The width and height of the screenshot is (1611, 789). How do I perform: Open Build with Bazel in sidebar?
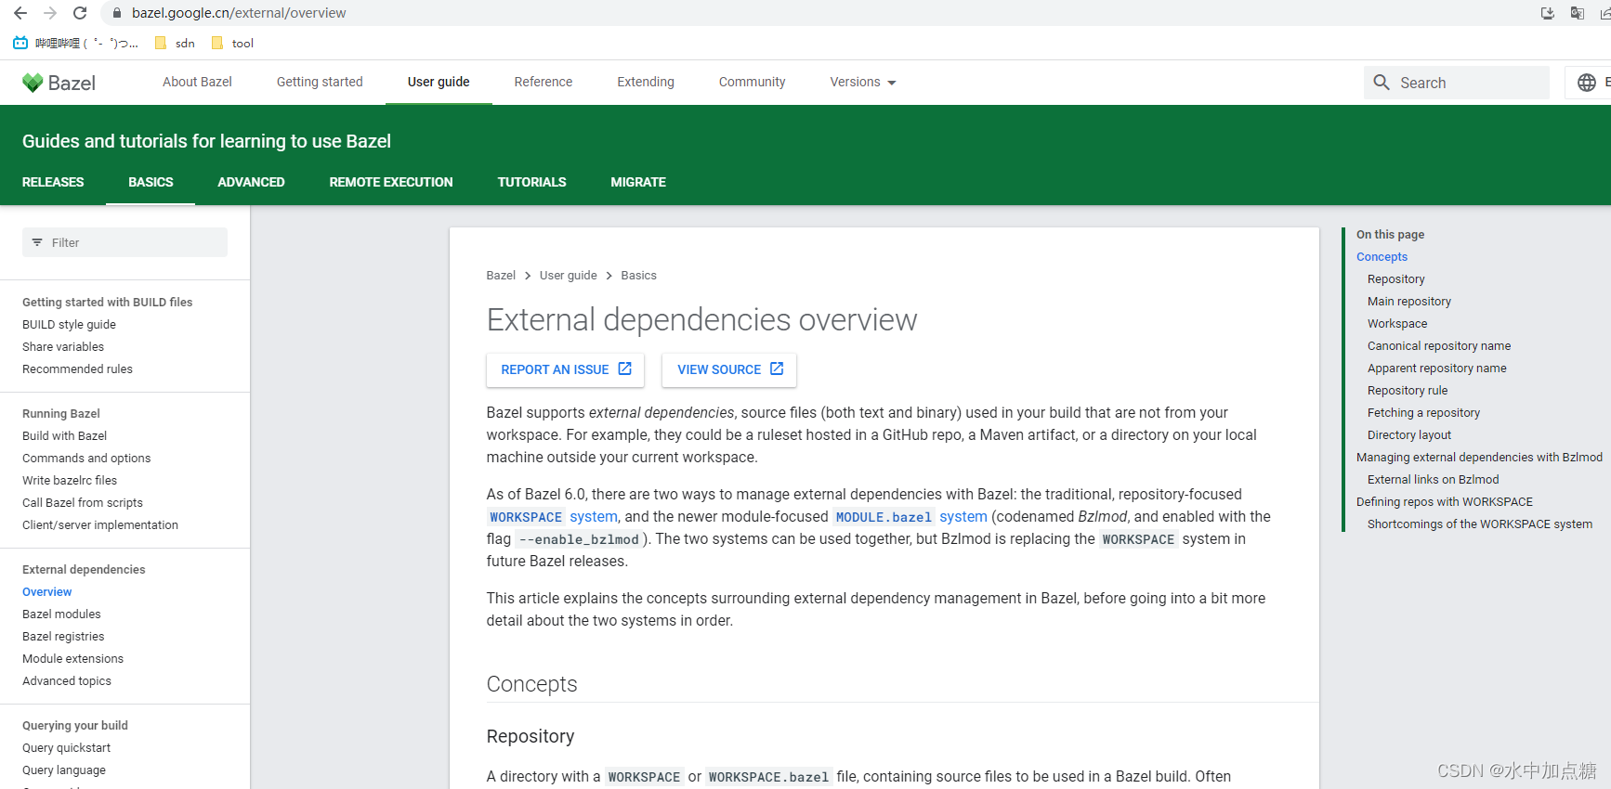coord(64,436)
